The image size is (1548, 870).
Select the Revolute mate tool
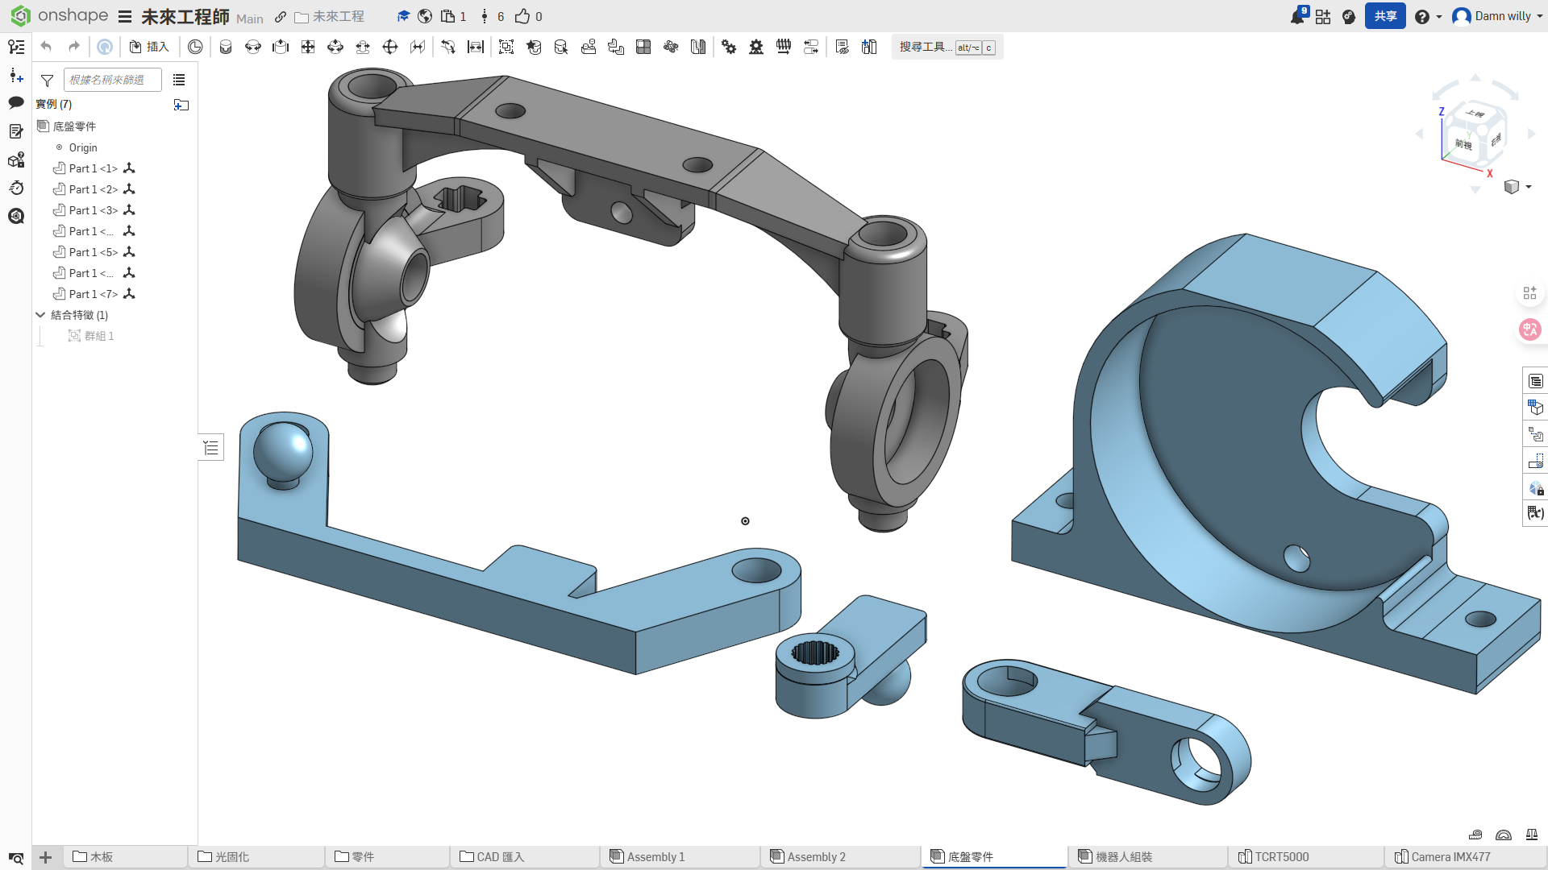tap(253, 47)
